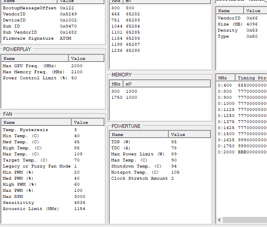Select the 0:2000 timing row
This screenshot has width=267, height=227.
pyautogui.click(x=242, y=152)
